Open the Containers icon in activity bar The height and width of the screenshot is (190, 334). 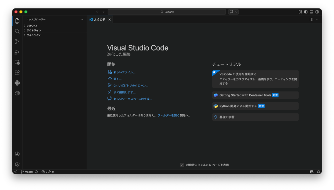click(17, 93)
